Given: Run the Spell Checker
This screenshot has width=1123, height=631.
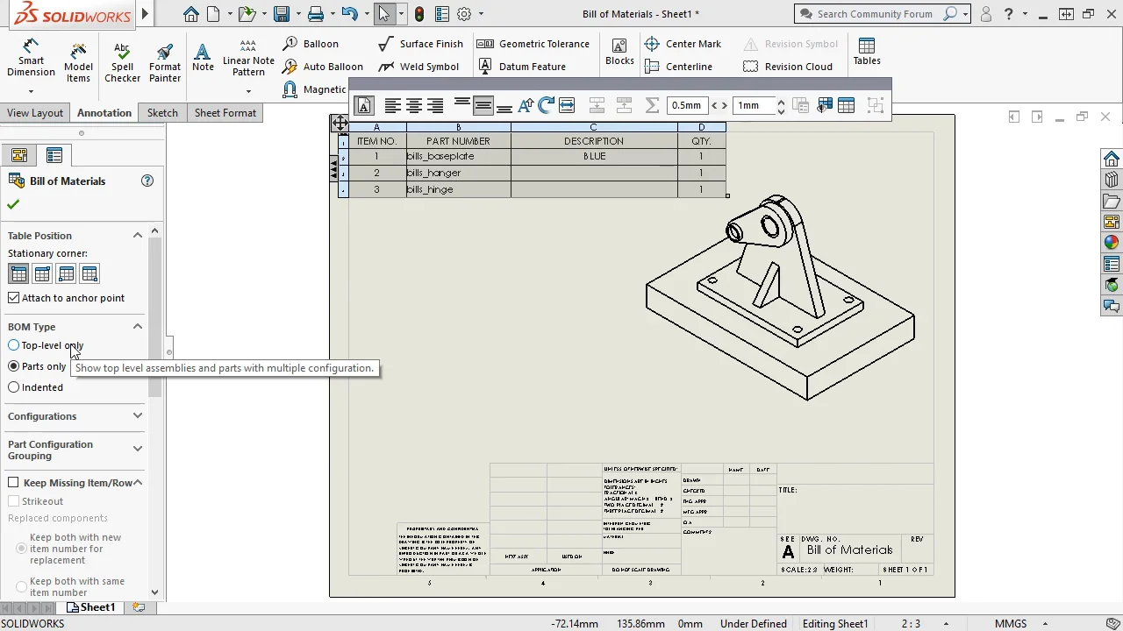Looking at the screenshot, I should pyautogui.click(x=122, y=61).
